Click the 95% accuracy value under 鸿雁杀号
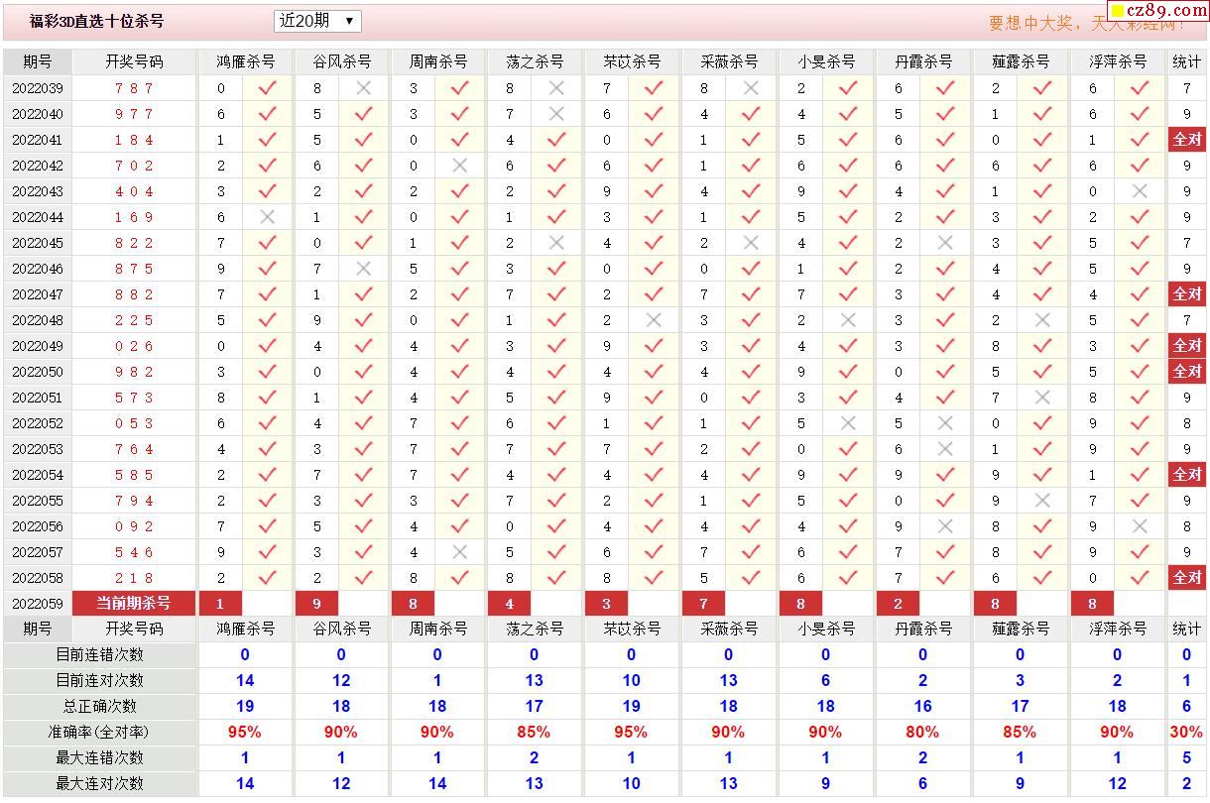Screen dimensions: 1210x803 click(245, 733)
